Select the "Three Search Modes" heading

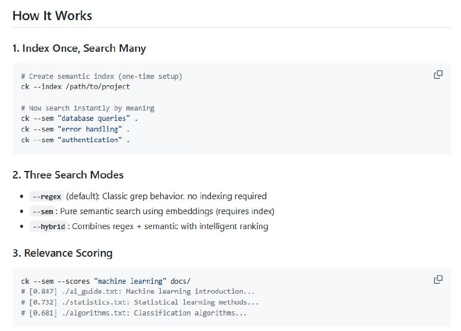coord(68,174)
